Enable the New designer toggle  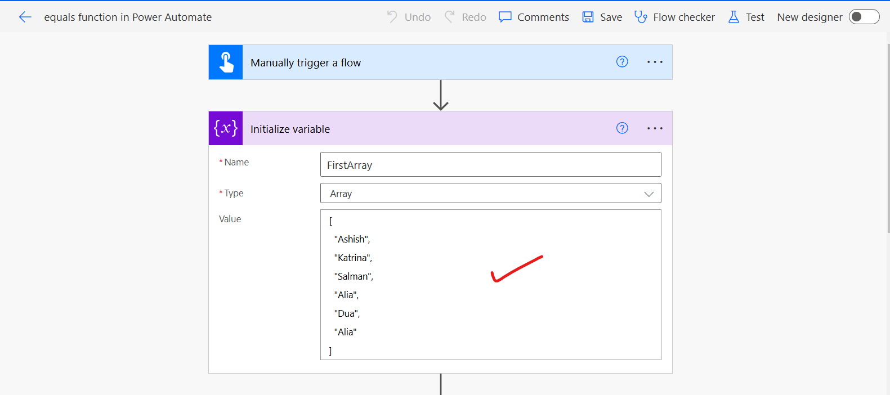pos(864,17)
